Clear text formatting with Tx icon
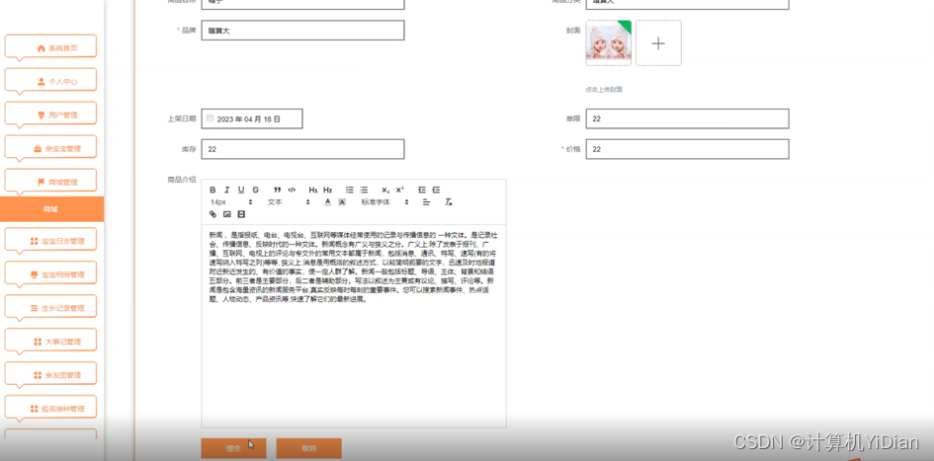934x461 pixels. click(449, 202)
